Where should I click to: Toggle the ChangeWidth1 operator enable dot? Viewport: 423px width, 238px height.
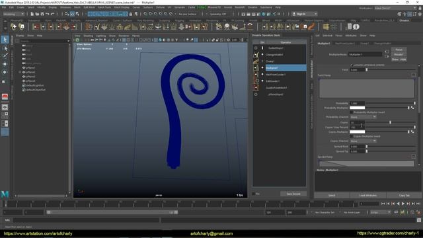(x=262, y=54)
